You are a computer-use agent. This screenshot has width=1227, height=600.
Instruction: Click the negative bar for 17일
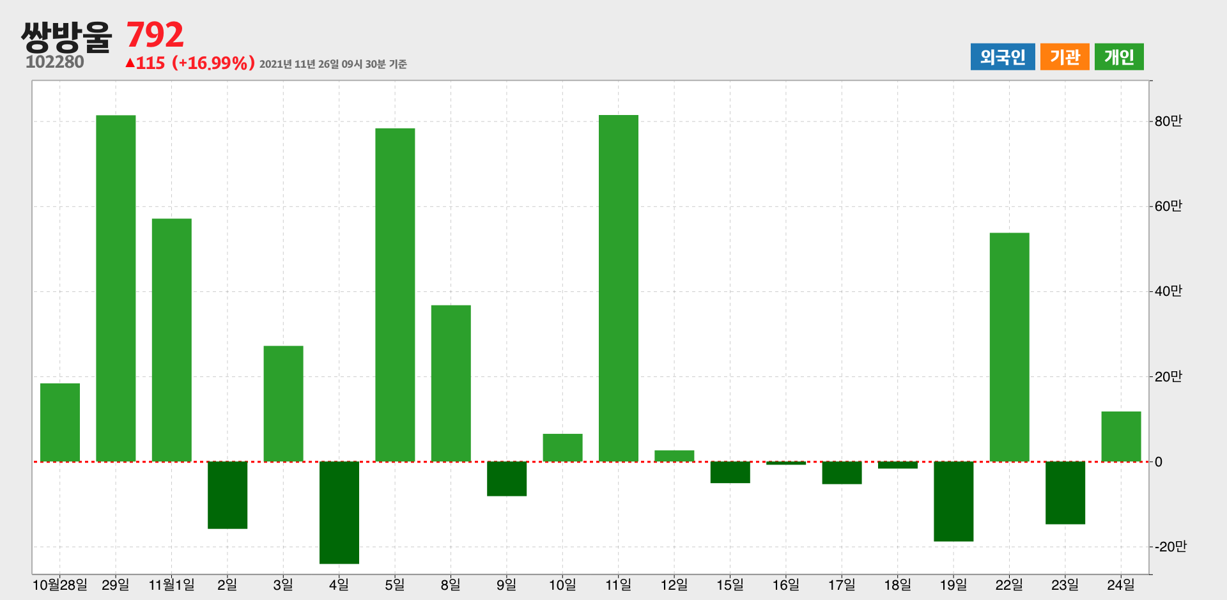coord(842,473)
